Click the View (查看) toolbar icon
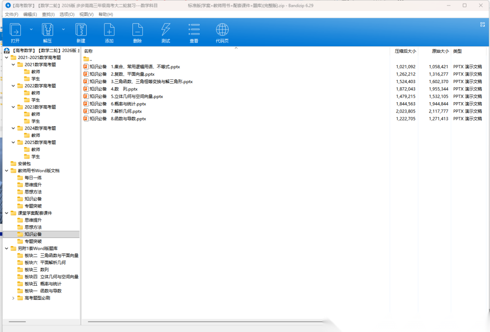The height and width of the screenshot is (332, 490). click(x=194, y=30)
